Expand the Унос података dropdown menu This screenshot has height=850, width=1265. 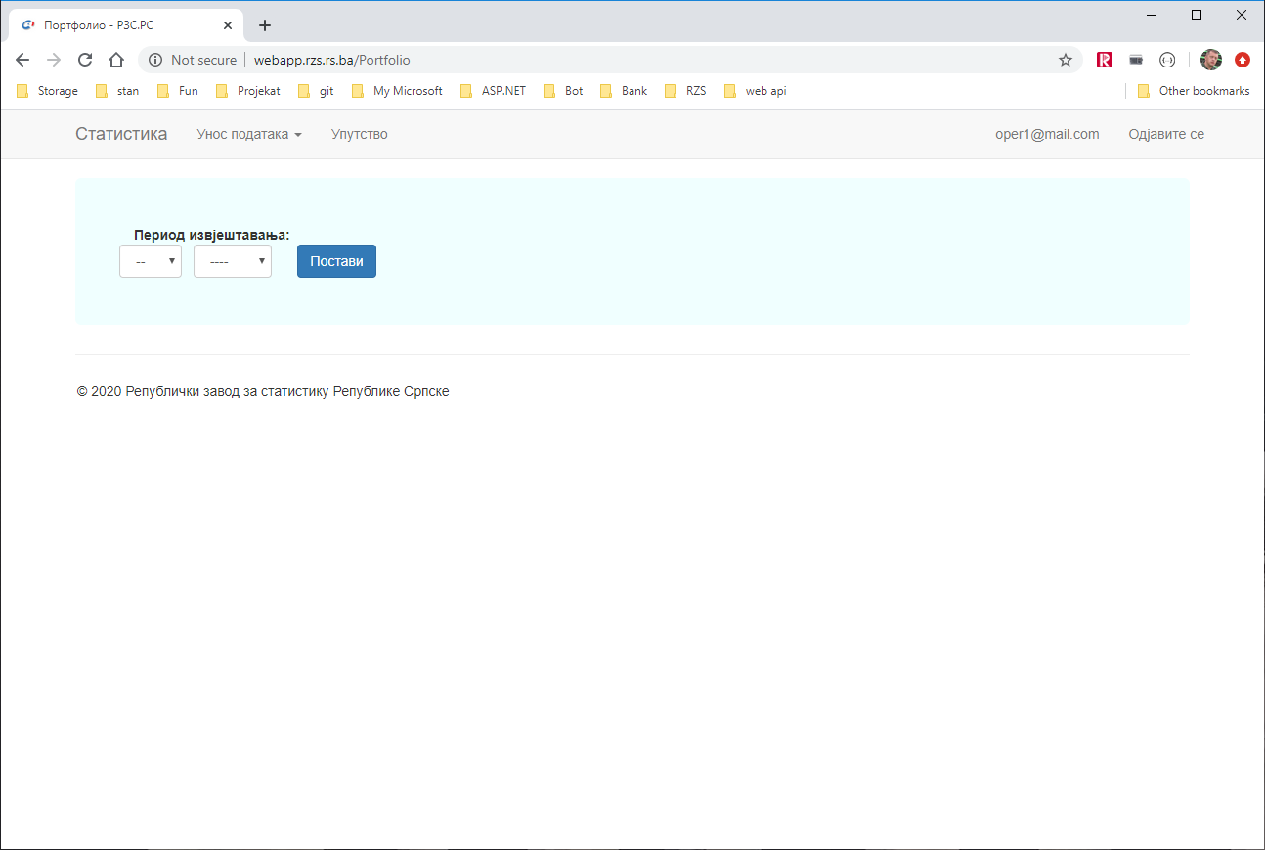click(248, 134)
